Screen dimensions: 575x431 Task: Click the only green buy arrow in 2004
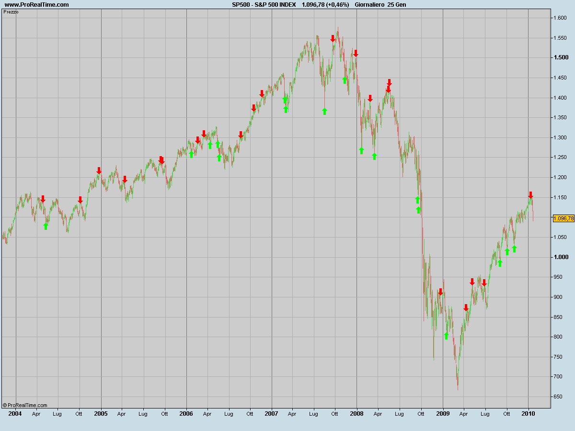[x=46, y=226]
